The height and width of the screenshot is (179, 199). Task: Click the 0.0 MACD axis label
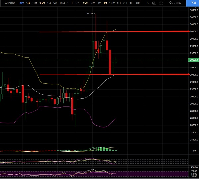click(194, 151)
